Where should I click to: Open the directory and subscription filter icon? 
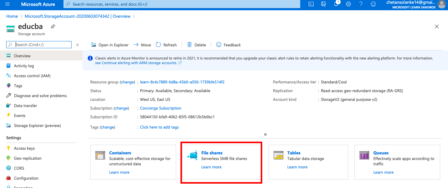click(x=324, y=4)
